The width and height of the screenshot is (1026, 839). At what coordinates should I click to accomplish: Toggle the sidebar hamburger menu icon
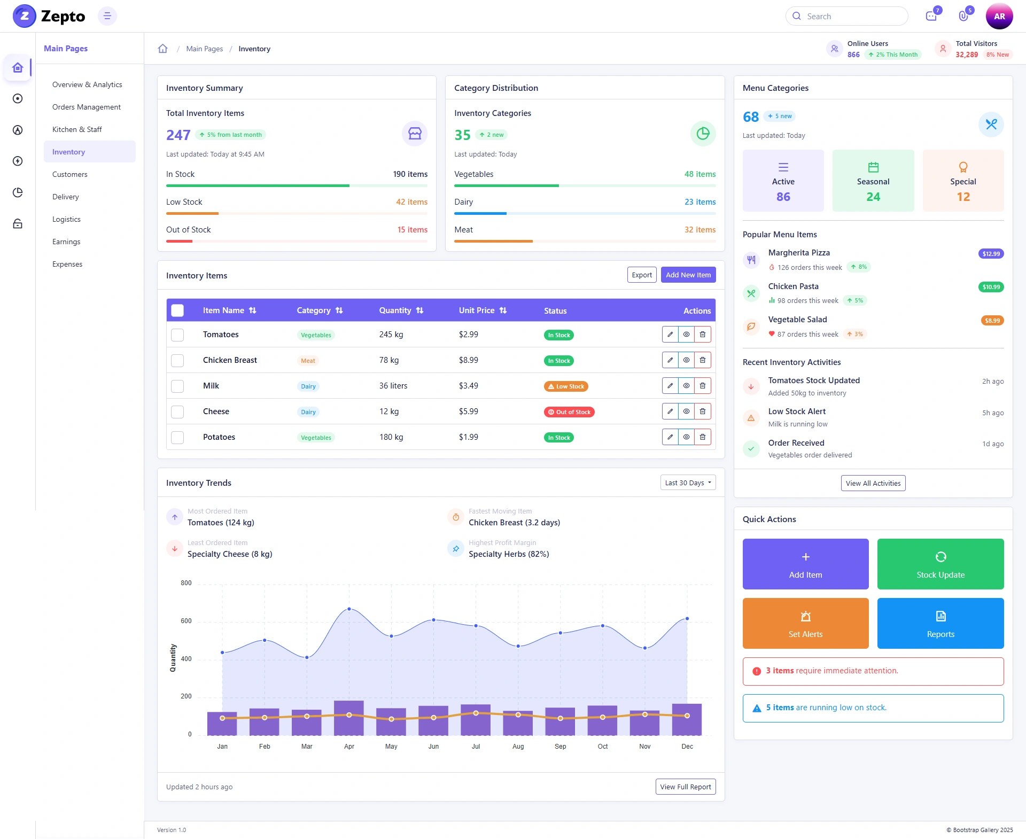pyautogui.click(x=107, y=16)
